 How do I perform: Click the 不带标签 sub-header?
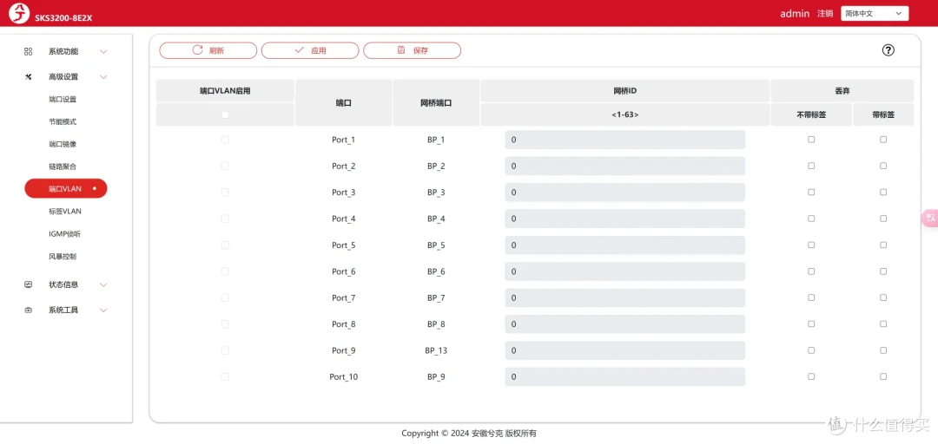click(811, 114)
